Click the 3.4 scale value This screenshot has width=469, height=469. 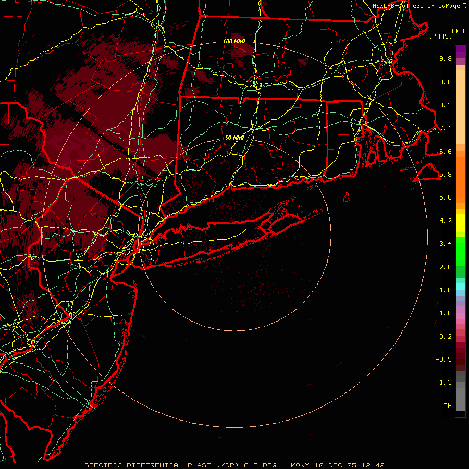pyautogui.click(x=446, y=244)
